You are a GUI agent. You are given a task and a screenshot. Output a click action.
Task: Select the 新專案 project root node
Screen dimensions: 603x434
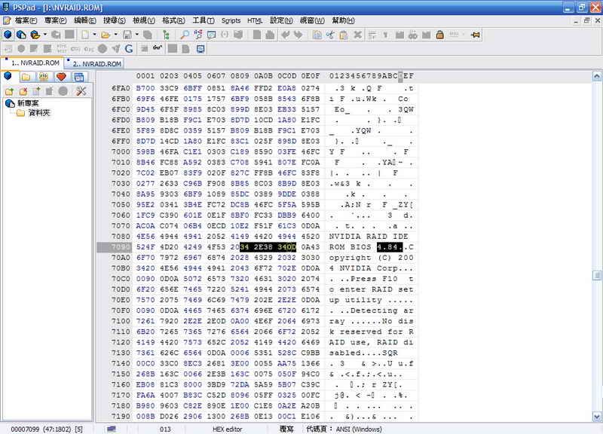27,103
